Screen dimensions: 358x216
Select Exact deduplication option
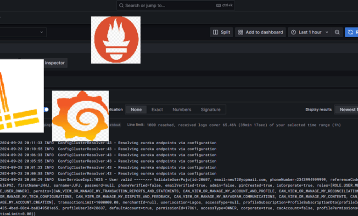[x=157, y=109]
